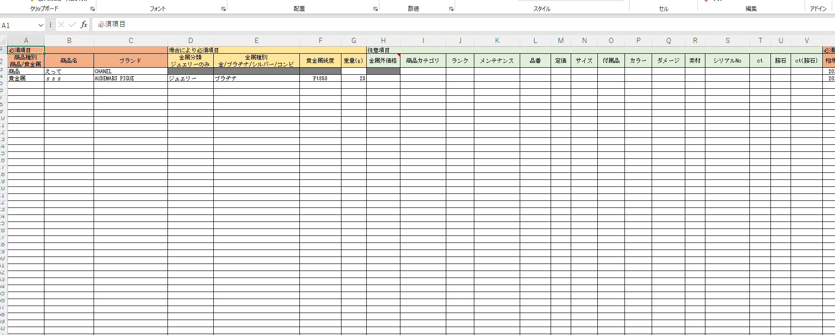The height and width of the screenshot is (335, 835).
Task: Select the カラー header cell
Action: tap(638, 61)
